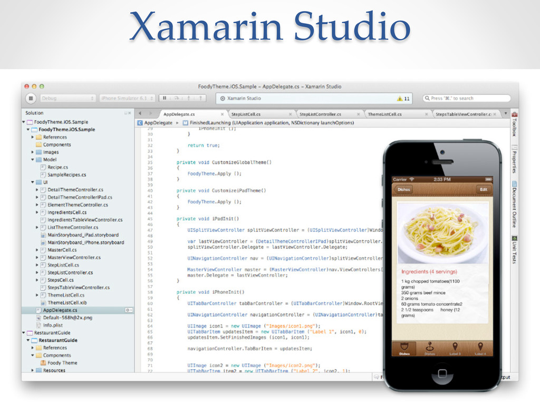Click code line 'private void iPhoneInit()'
The width and height of the screenshot is (540, 405).
pos(210,292)
